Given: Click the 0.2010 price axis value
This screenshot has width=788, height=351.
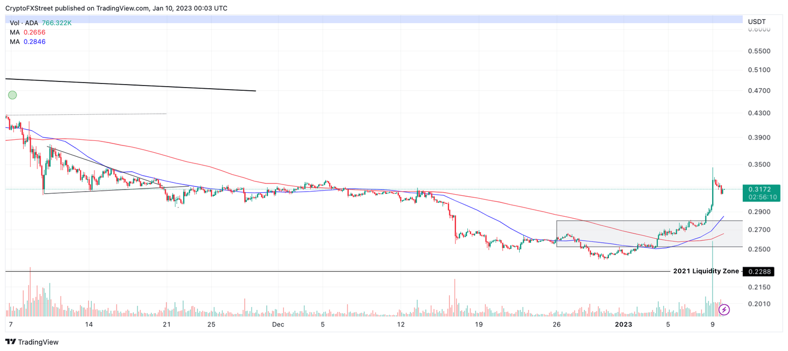Looking at the screenshot, I should pos(760,304).
